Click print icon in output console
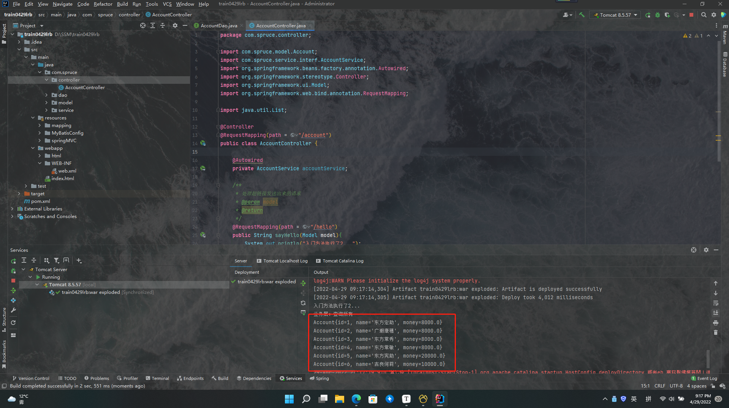Viewport: 729px width, 408px height. [x=715, y=323]
